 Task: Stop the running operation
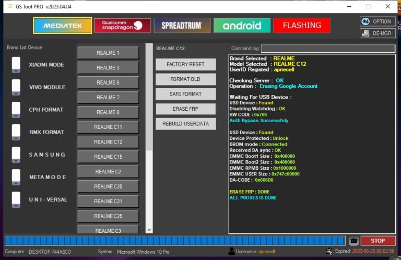[378, 241]
